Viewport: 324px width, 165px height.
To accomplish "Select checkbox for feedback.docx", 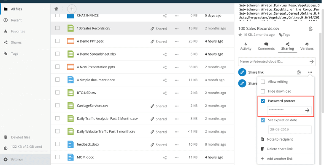I will click(x=57, y=144).
